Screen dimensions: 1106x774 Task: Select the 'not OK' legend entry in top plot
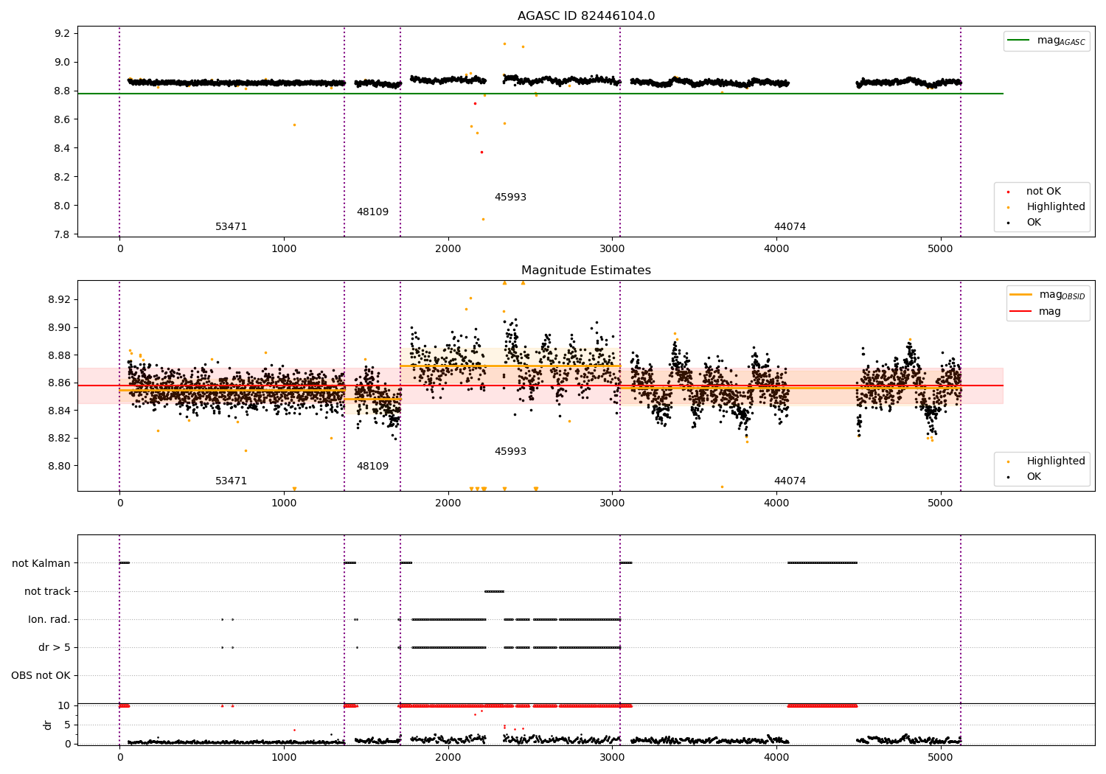tap(1034, 192)
